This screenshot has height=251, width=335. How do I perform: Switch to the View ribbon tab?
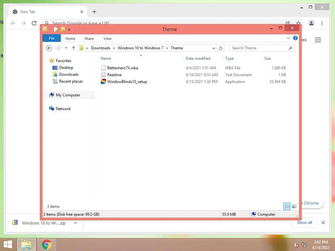click(x=107, y=39)
